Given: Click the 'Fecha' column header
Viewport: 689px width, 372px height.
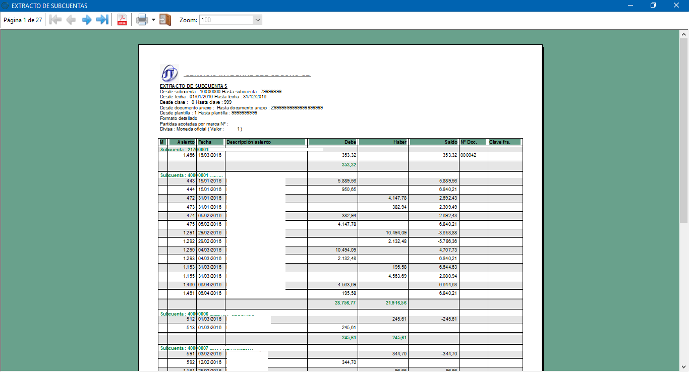Looking at the screenshot, I should coord(210,142).
